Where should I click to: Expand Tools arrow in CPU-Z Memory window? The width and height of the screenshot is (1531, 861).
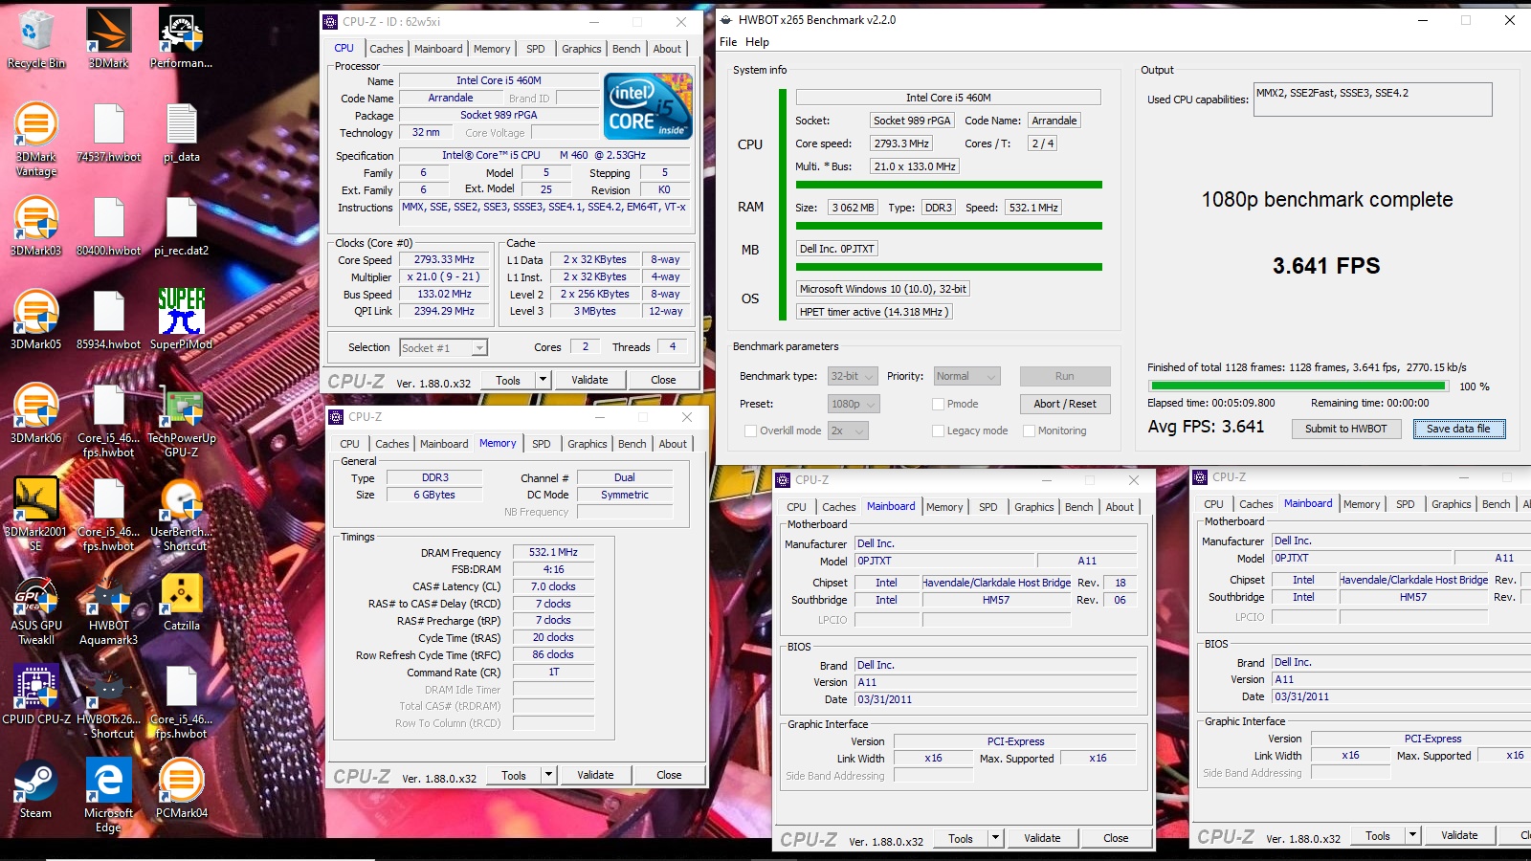click(x=548, y=775)
